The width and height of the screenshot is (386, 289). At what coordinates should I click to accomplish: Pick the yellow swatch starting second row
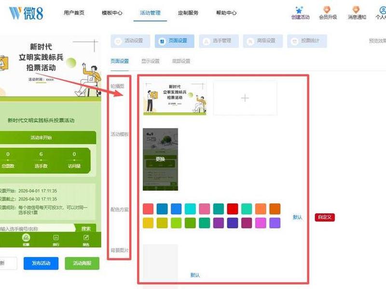(x=148, y=223)
